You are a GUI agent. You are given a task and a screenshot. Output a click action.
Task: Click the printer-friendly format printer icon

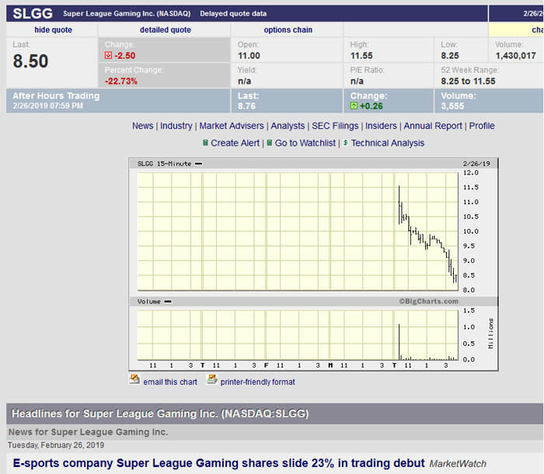(211, 379)
